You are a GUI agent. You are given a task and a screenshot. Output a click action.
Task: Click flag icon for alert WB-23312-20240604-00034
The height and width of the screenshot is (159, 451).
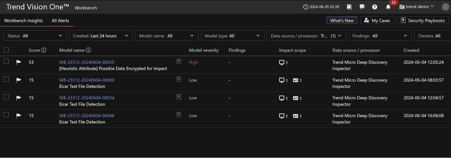pyautogui.click(x=19, y=98)
